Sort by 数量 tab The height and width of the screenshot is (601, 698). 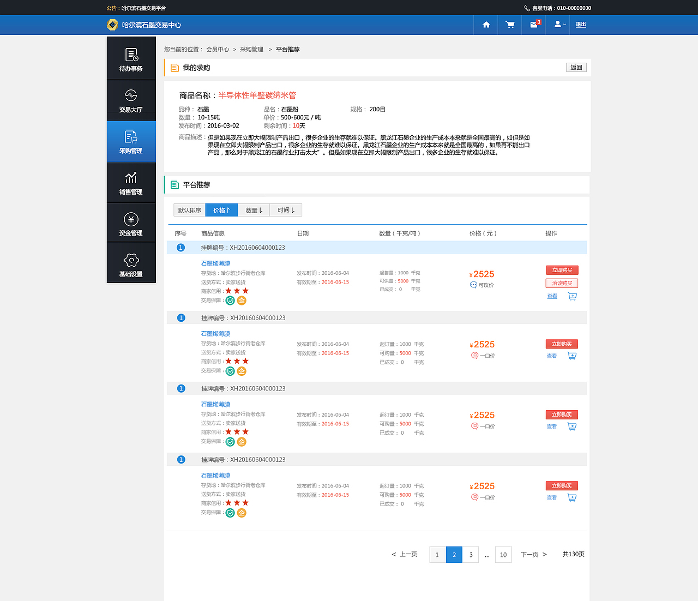pyautogui.click(x=254, y=210)
